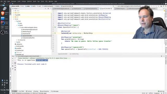Open the Terminal tool window
This screenshot has height=94, width=167.
coord(29,91)
